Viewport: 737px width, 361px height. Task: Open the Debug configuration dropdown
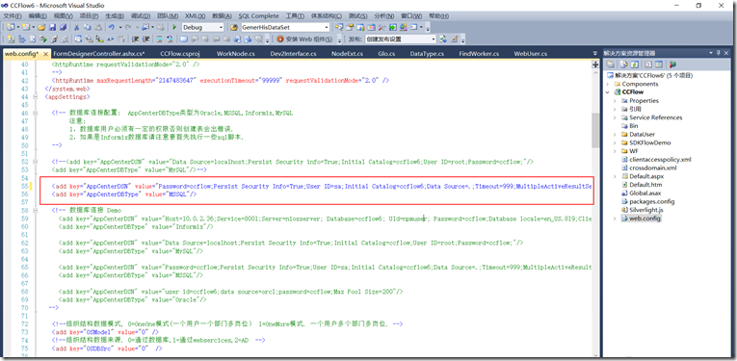coord(221,27)
